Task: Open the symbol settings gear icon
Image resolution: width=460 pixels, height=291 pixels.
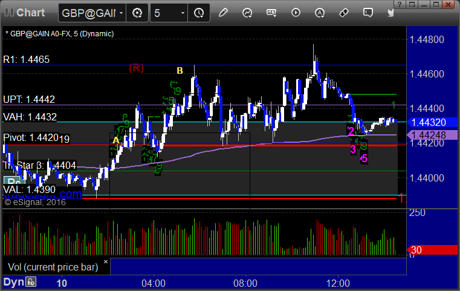Action: coord(137,13)
